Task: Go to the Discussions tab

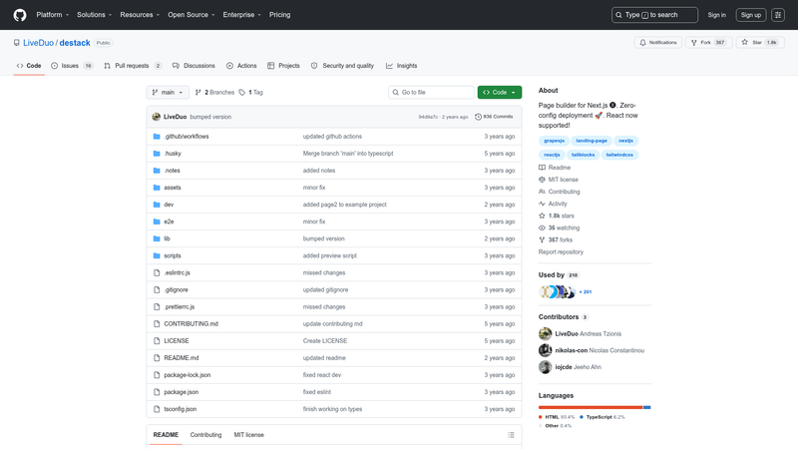Action: click(194, 66)
